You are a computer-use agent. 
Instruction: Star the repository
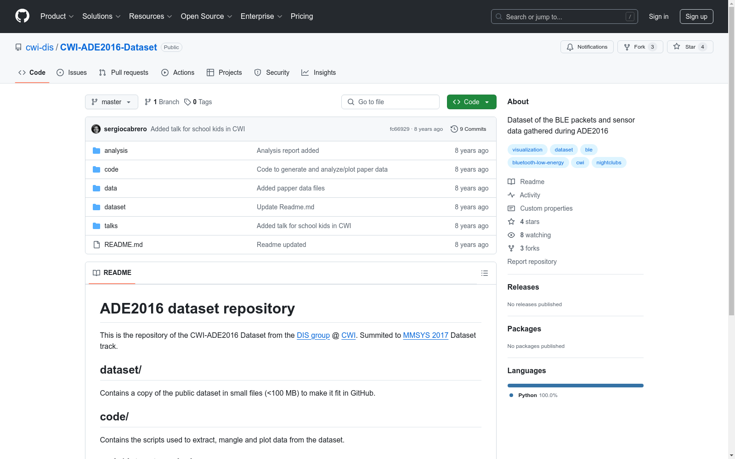pos(690,47)
